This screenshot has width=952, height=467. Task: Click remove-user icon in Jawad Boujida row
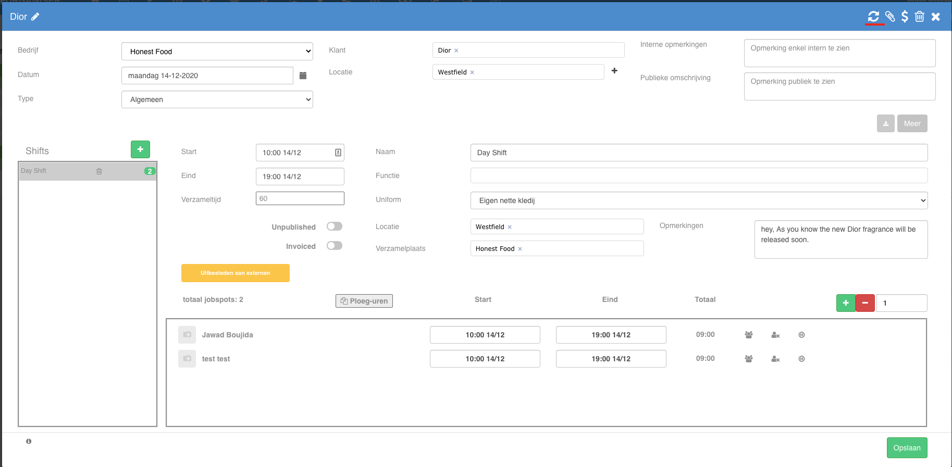(x=775, y=335)
